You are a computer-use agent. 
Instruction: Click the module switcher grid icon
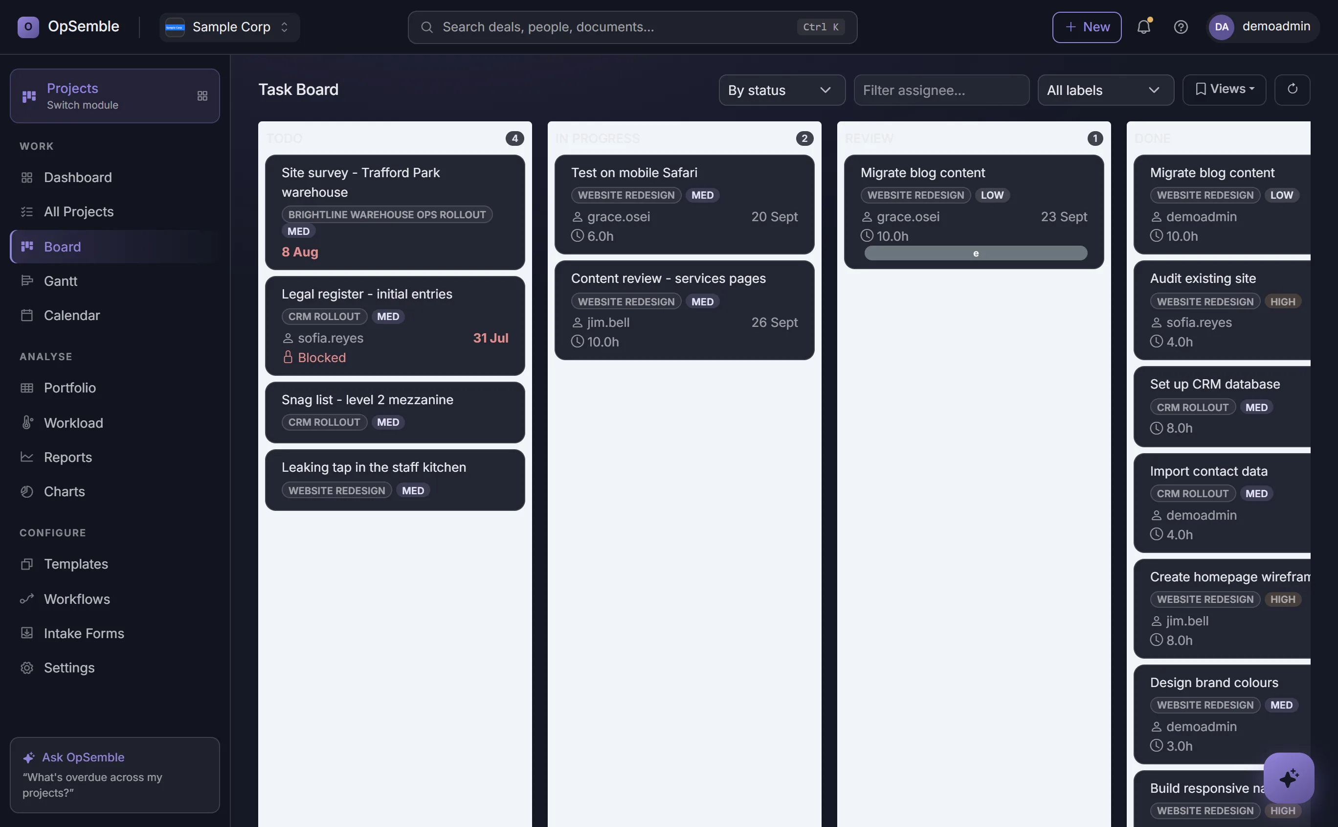click(202, 96)
